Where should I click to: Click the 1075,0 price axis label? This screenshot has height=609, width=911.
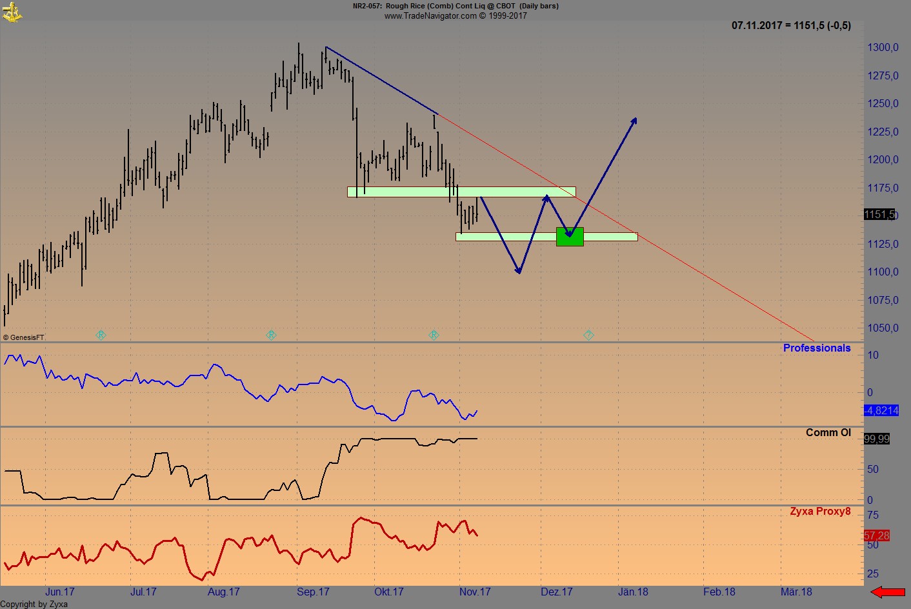coord(883,300)
